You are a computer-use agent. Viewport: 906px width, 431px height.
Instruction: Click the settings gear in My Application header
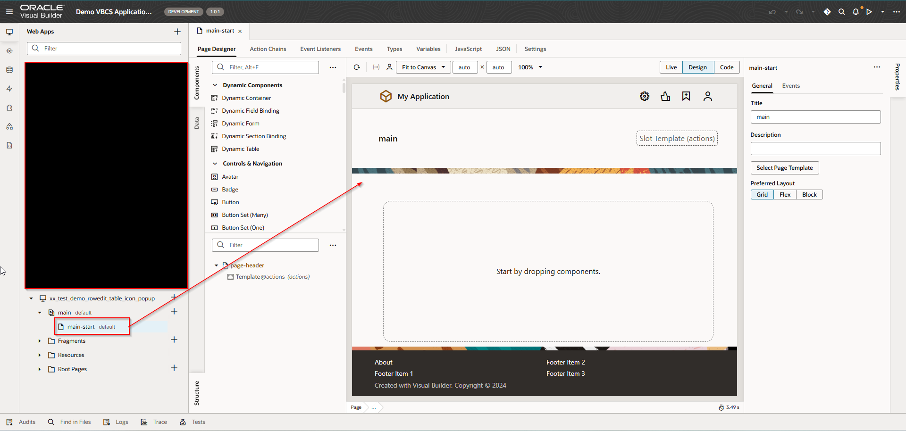pyautogui.click(x=644, y=96)
